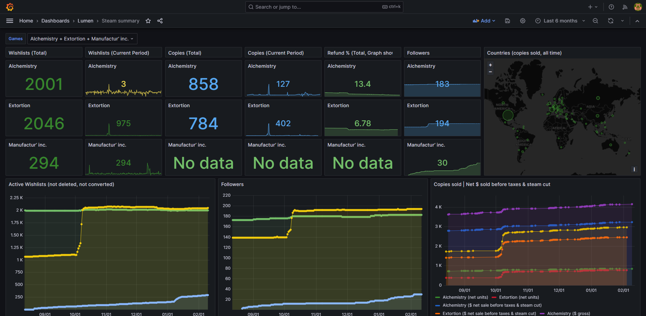
Task: Go to Dashboards breadcrumb
Action: [x=55, y=21]
